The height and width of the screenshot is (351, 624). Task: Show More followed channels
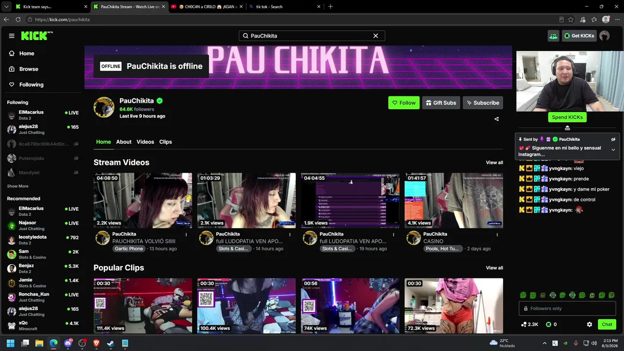point(18,186)
